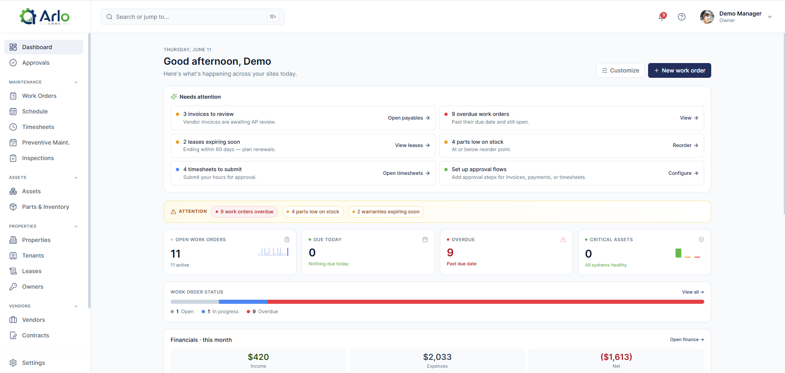Click the Dashboard grid icon

pyautogui.click(x=13, y=47)
